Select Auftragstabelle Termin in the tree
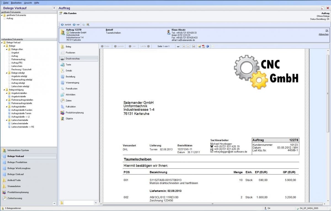The image size is (331, 211). click(x=21, y=113)
